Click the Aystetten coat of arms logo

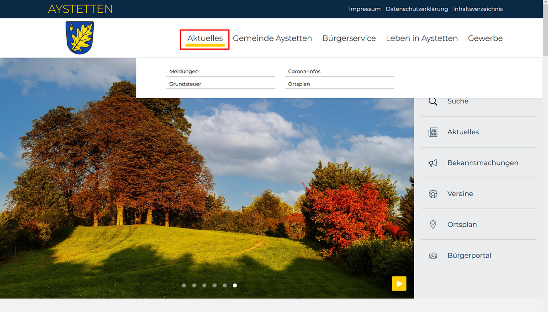(x=80, y=37)
